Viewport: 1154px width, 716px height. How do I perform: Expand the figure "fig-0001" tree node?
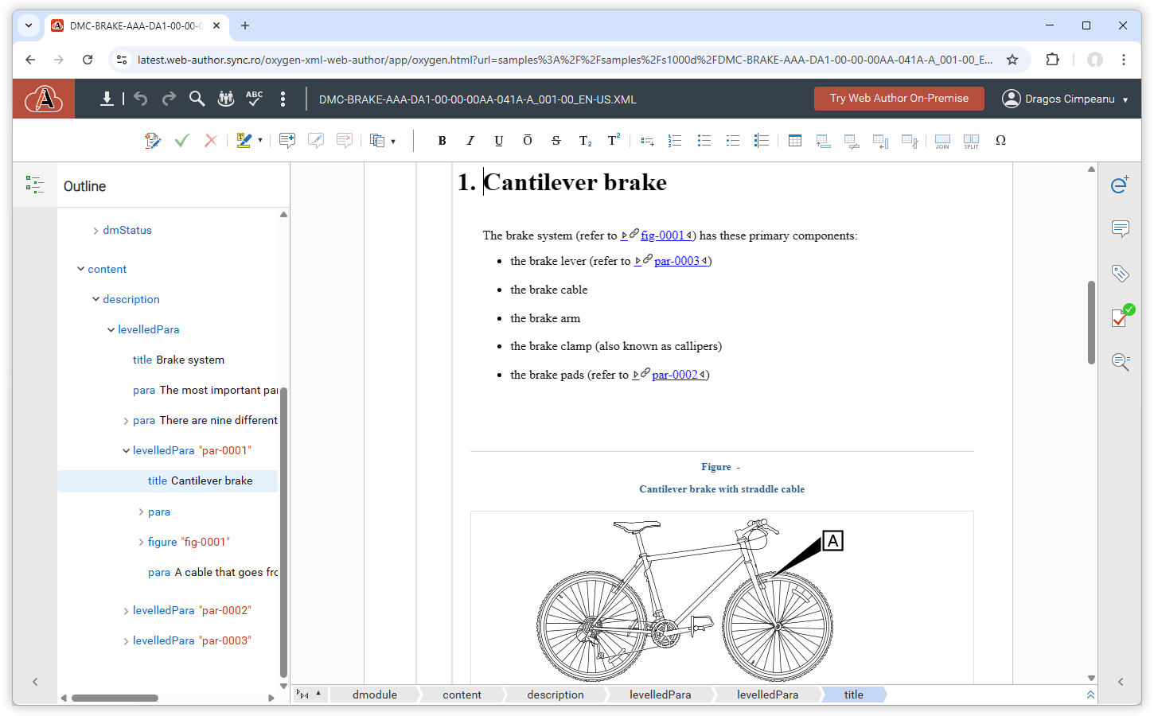[141, 542]
